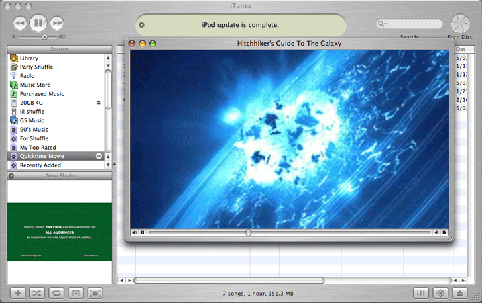Viewport: 482px width, 303px height.
Task: Pause playback with the main pause button
Action: [x=38, y=23]
